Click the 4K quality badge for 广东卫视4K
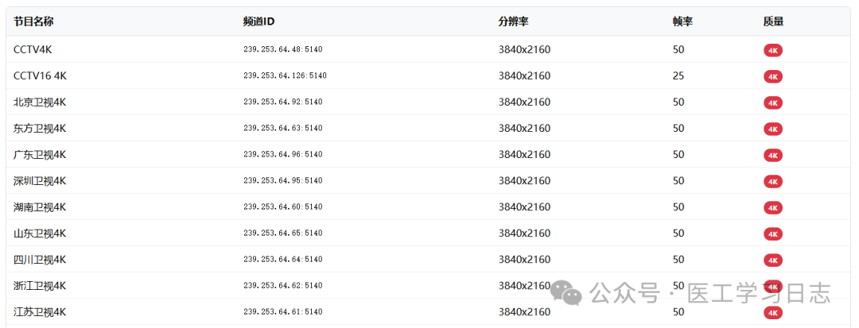This screenshot has width=859, height=328. [x=772, y=155]
